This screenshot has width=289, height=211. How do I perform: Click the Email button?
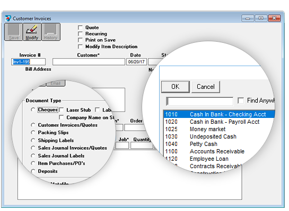tap(56, 83)
